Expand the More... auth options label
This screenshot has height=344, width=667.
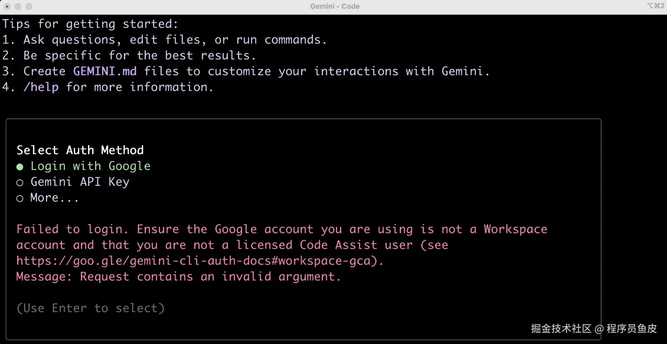(54, 198)
